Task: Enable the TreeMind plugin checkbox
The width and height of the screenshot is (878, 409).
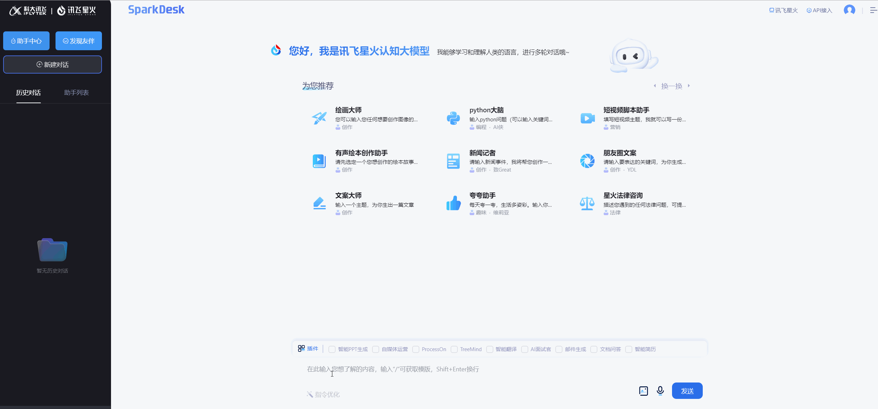Action: (454, 349)
